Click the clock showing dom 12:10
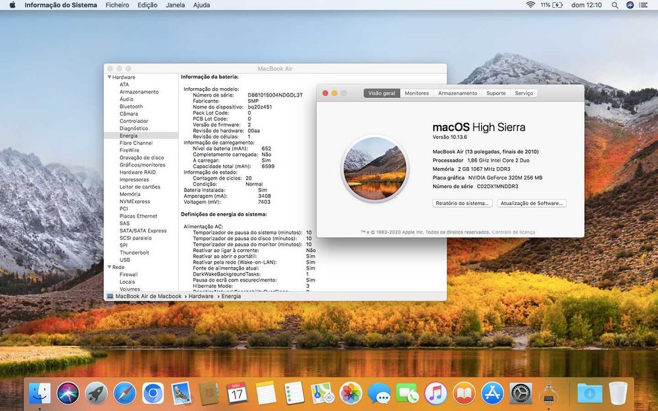The image size is (658, 411). [586, 5]
